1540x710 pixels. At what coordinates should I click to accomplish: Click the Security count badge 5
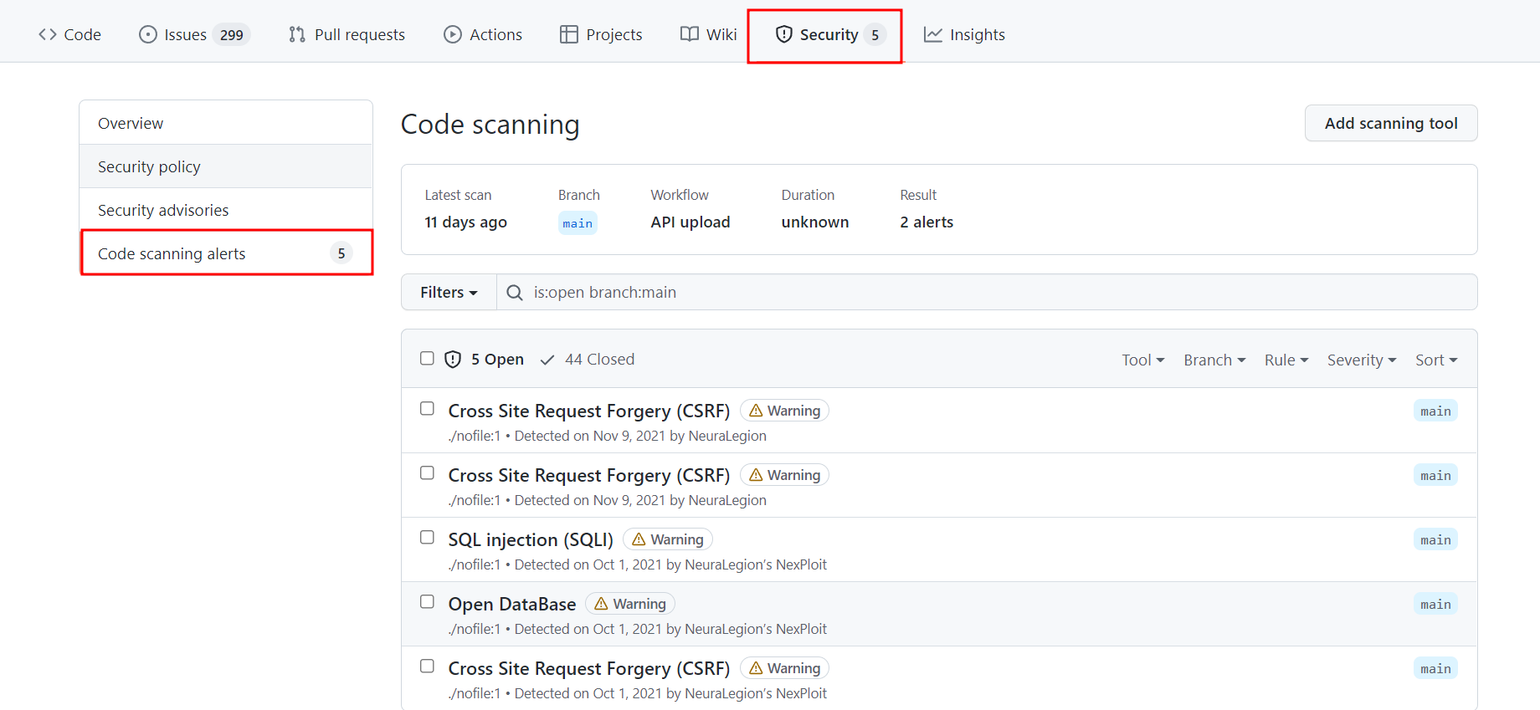coord(875,35)
